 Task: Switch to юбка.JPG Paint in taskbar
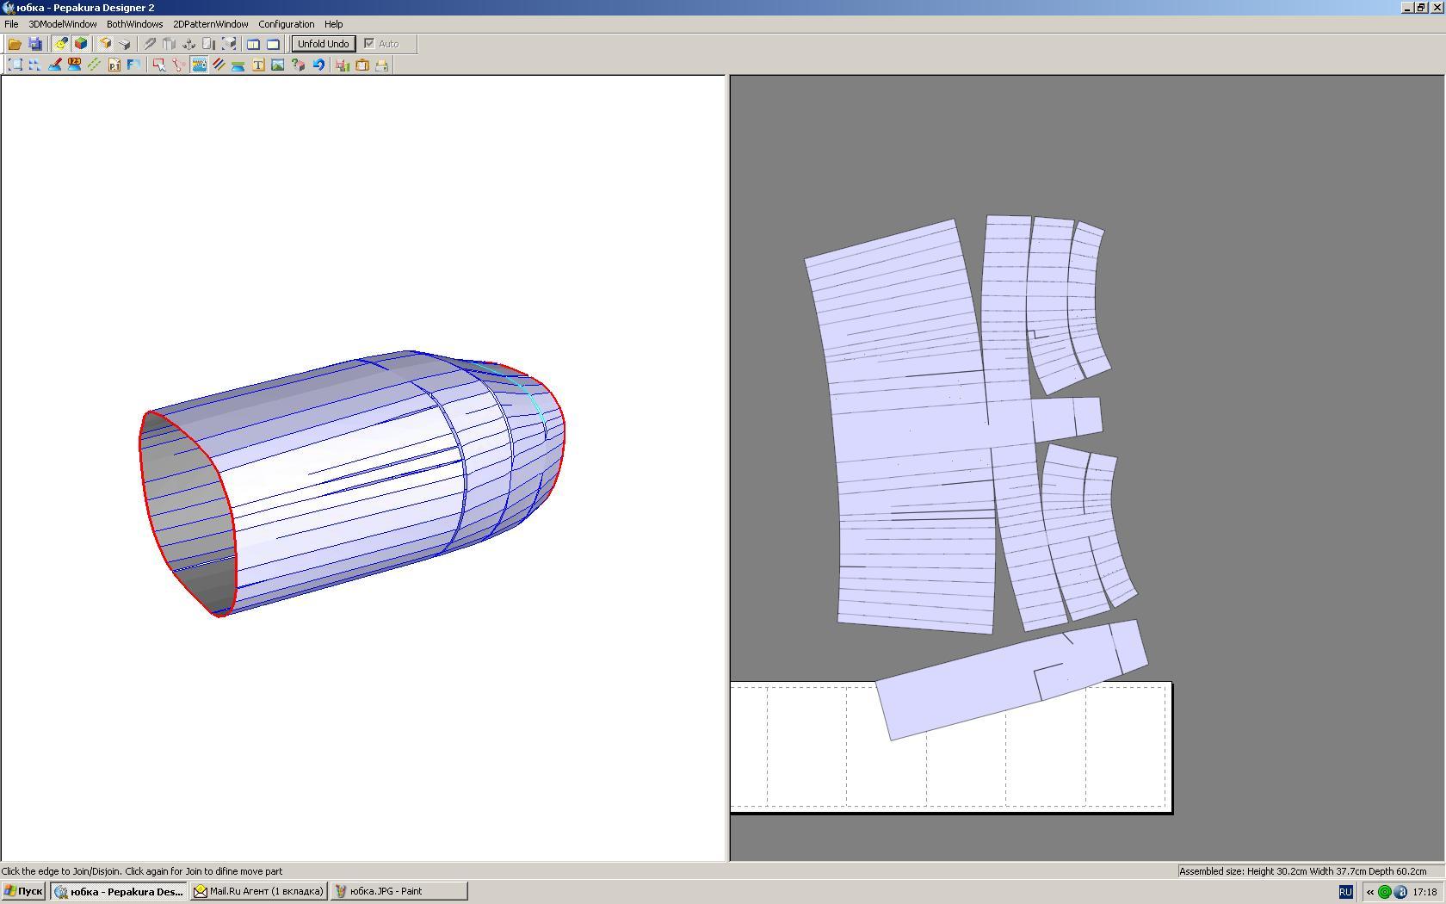click(399, 892)
